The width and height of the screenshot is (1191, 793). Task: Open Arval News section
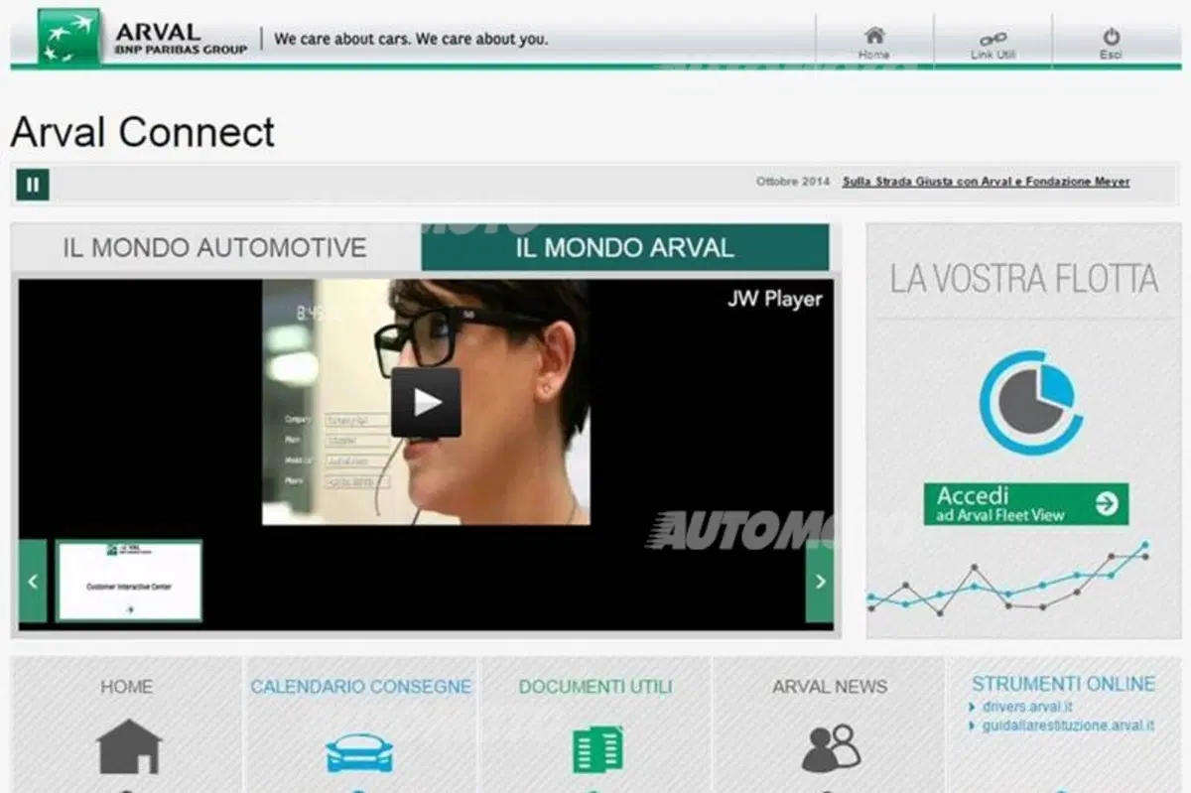(830, 687)
